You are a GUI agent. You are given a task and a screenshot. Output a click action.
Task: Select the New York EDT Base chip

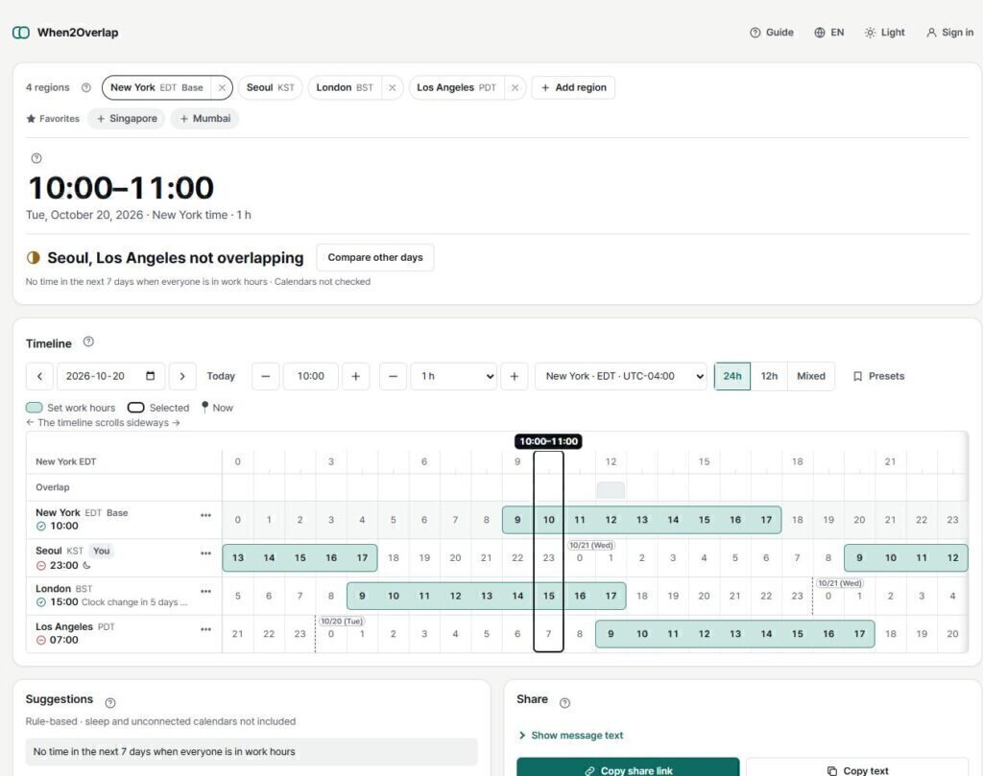point(156,87)
